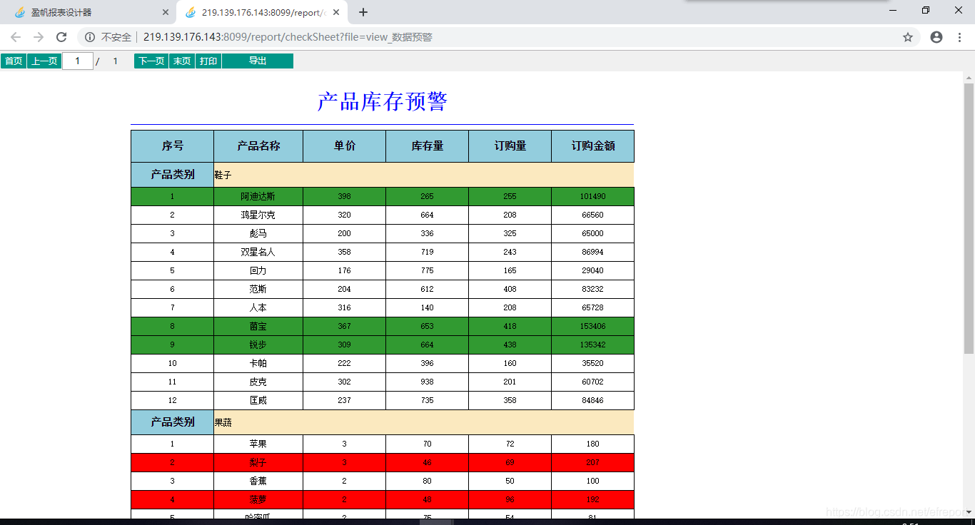The height and width of the screenshot is (525, 975).
Task: Click the 彪马 product cell
Action: (x=258, y=233)
